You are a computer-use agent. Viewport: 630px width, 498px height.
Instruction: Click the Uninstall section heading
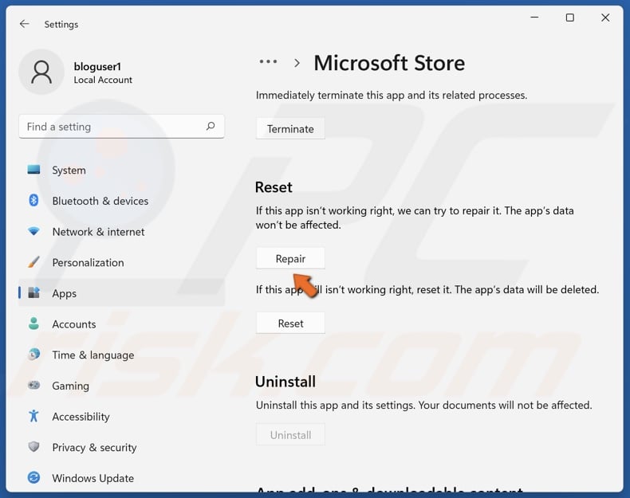285,382
